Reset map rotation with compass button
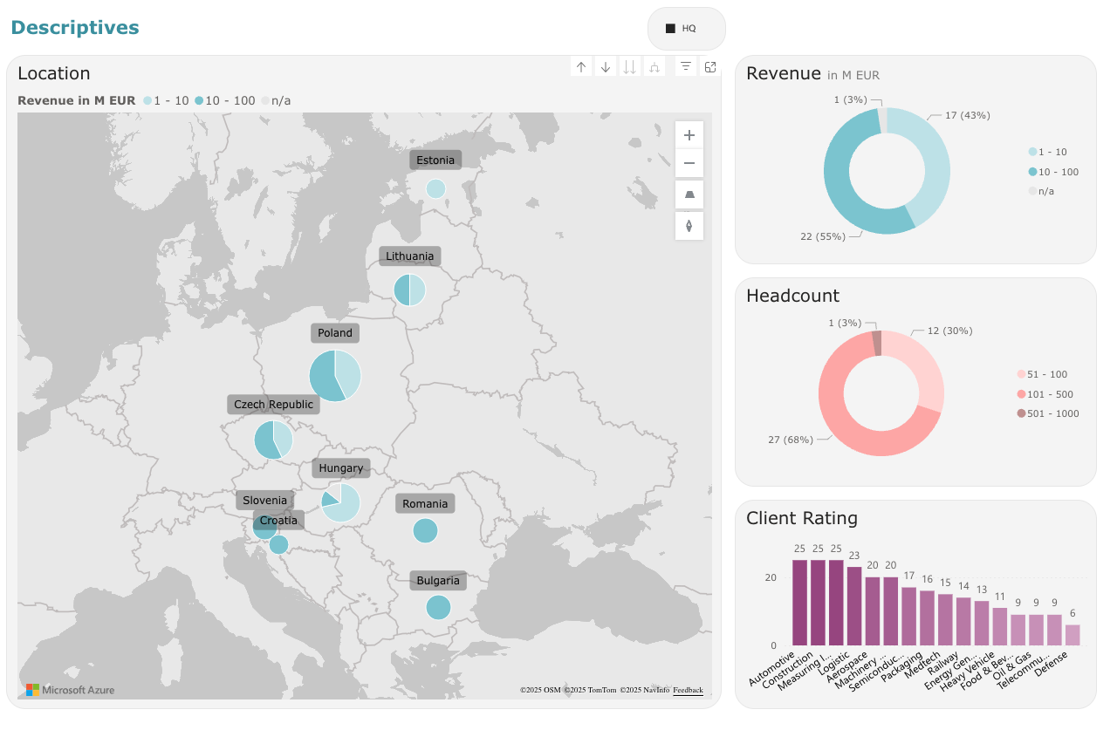 pos(689,226)
